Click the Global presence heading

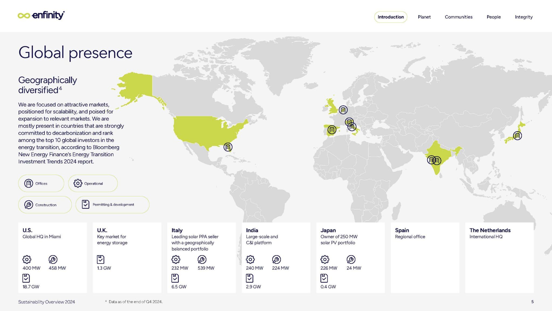75,53
